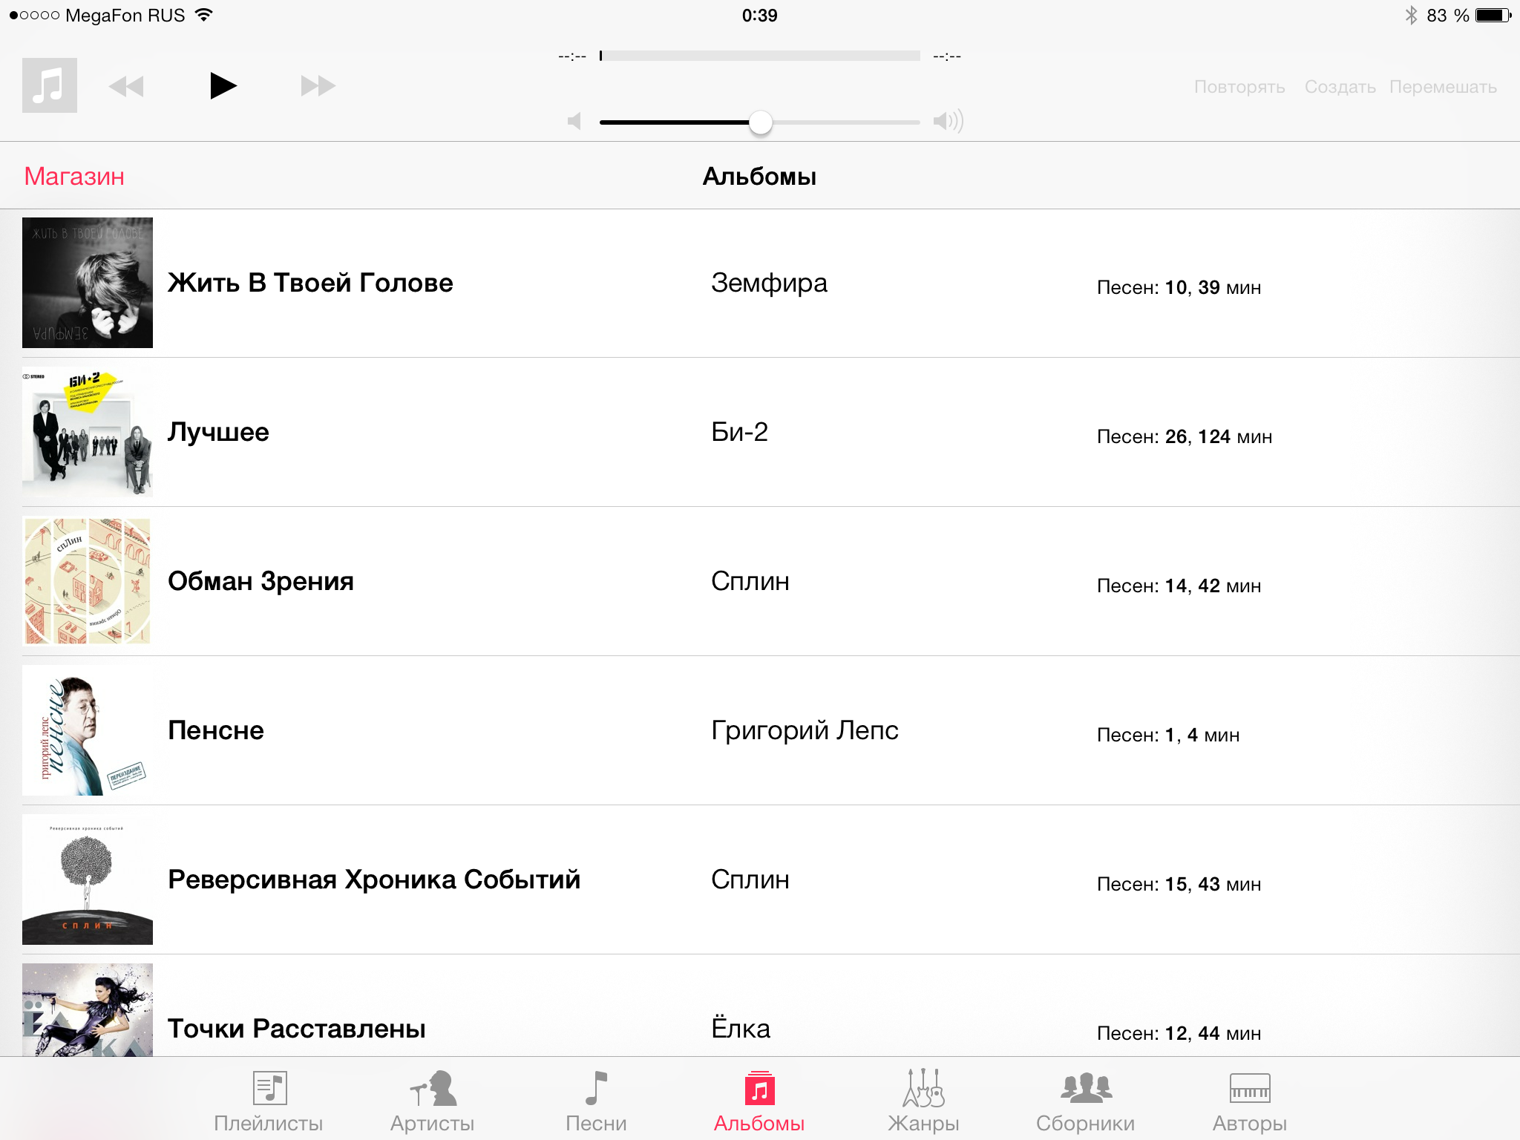Skip ahead with the fast-forward icon

pos(318,86)
